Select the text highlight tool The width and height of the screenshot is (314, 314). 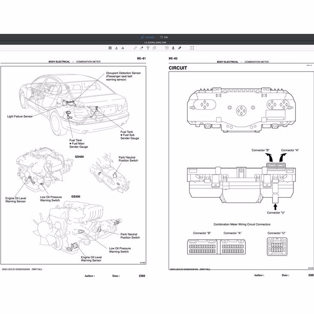[110, 48]
